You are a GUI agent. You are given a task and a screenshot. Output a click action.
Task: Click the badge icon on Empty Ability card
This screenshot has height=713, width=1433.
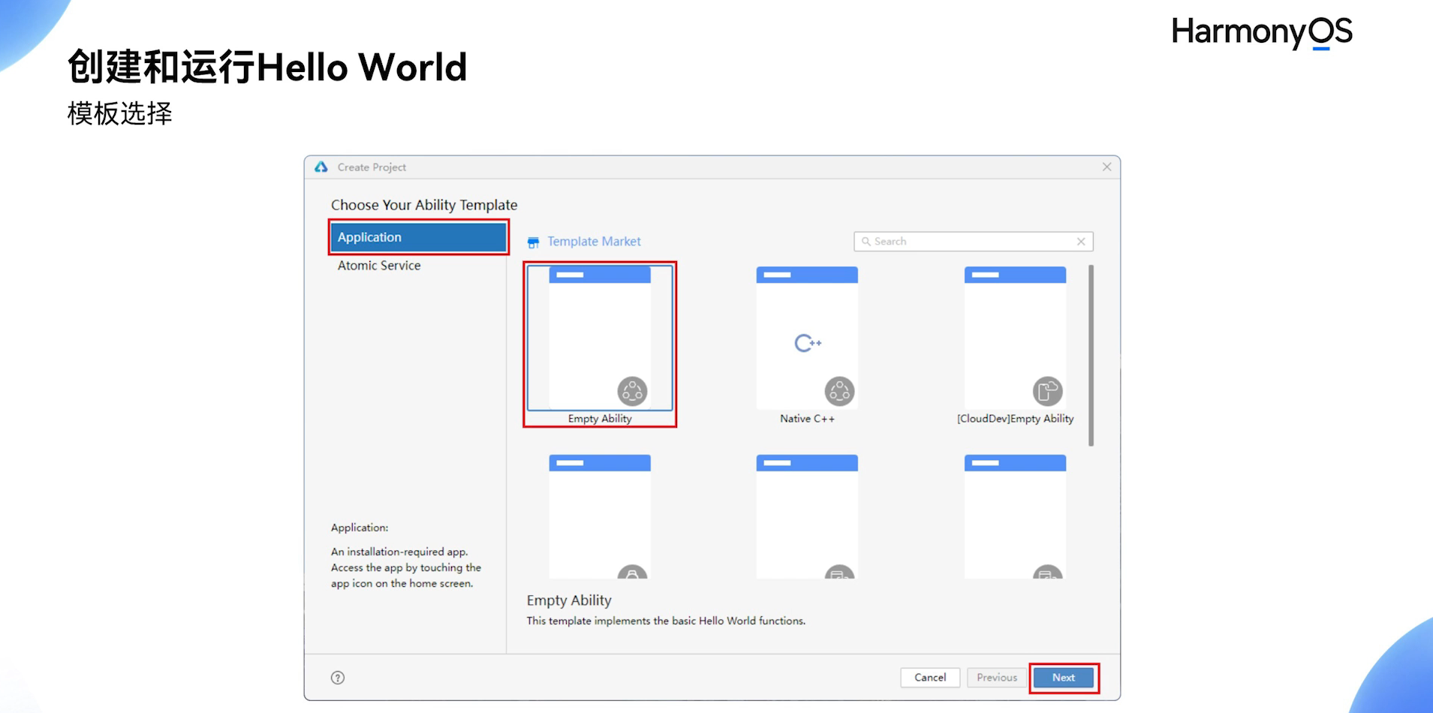[632, 391]
